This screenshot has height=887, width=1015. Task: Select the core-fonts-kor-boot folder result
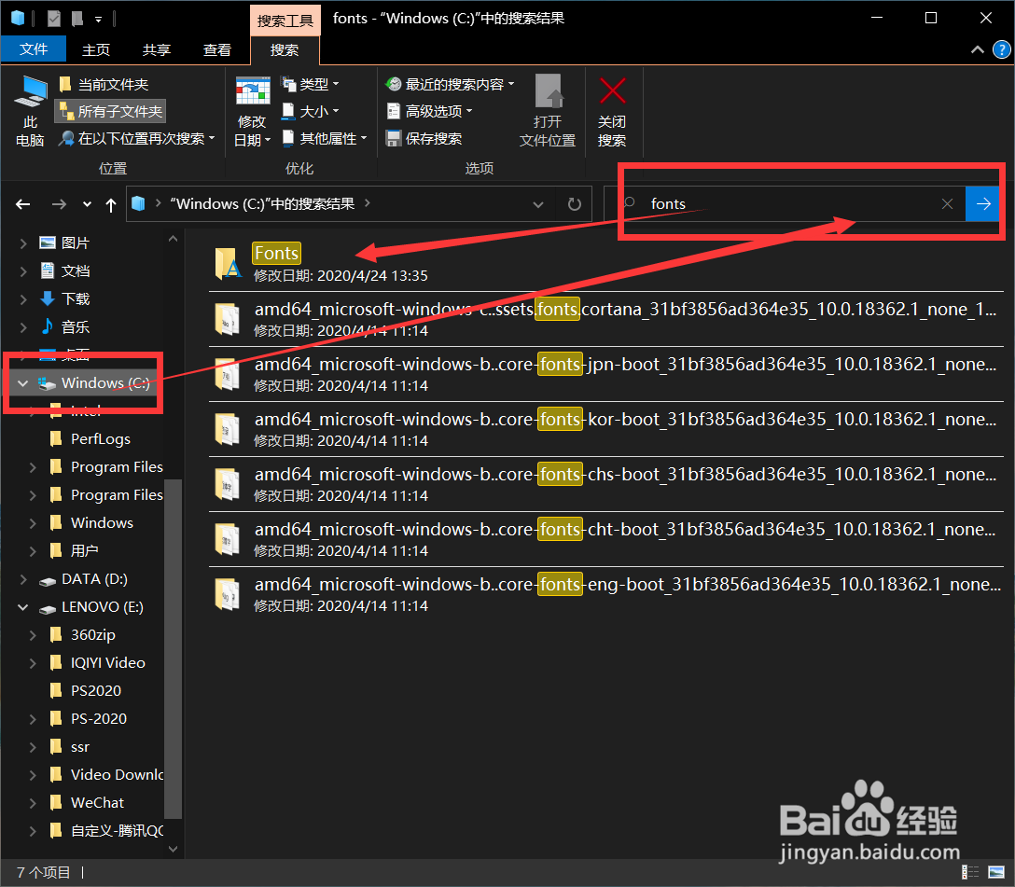tap(605, 429)
